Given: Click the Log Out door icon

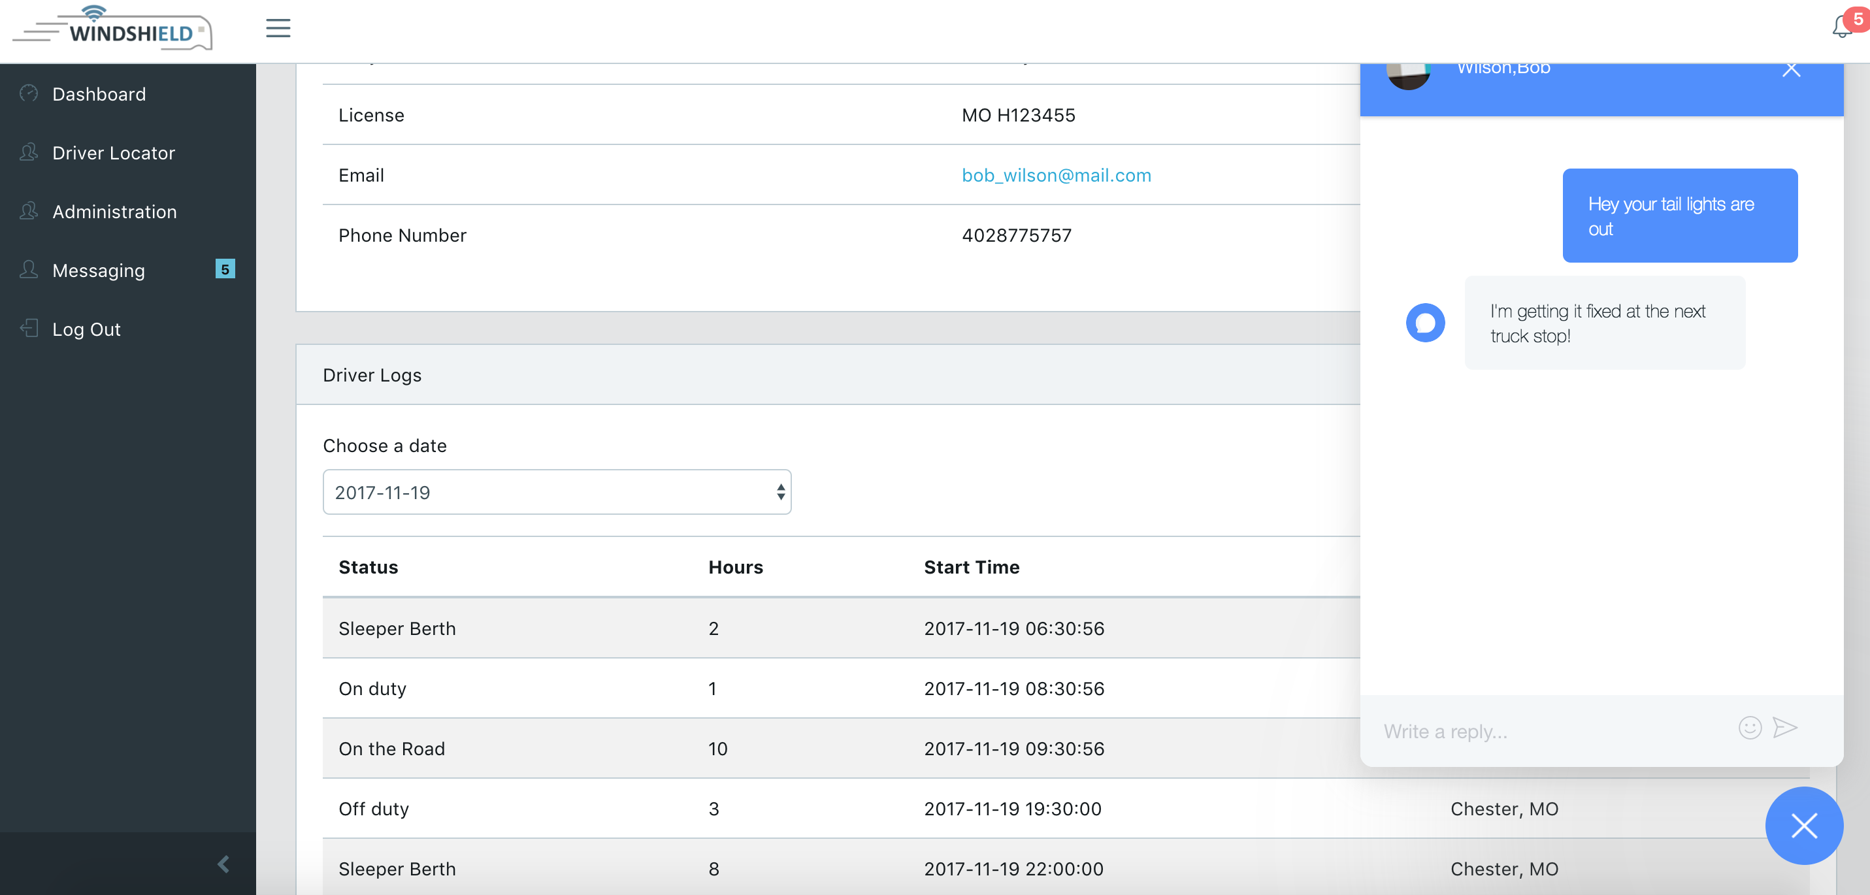Looking at the screenshot, I should pyautogui.click(x=29, y=328).
